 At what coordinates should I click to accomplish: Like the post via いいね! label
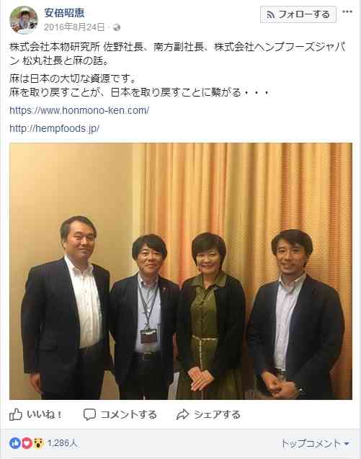coord(44,414)
